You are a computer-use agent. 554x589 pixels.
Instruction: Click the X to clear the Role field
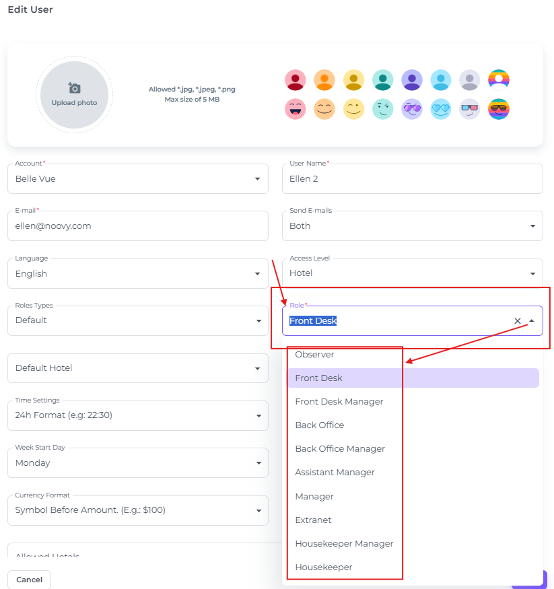click(x=518, y=321)
